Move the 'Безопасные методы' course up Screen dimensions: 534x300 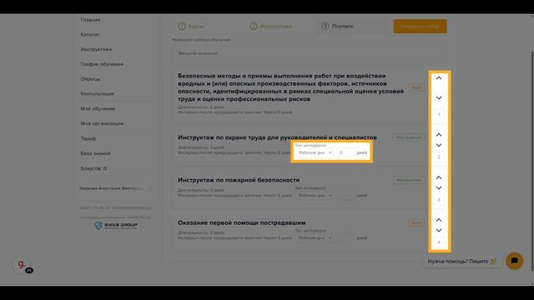pos(439,77)
